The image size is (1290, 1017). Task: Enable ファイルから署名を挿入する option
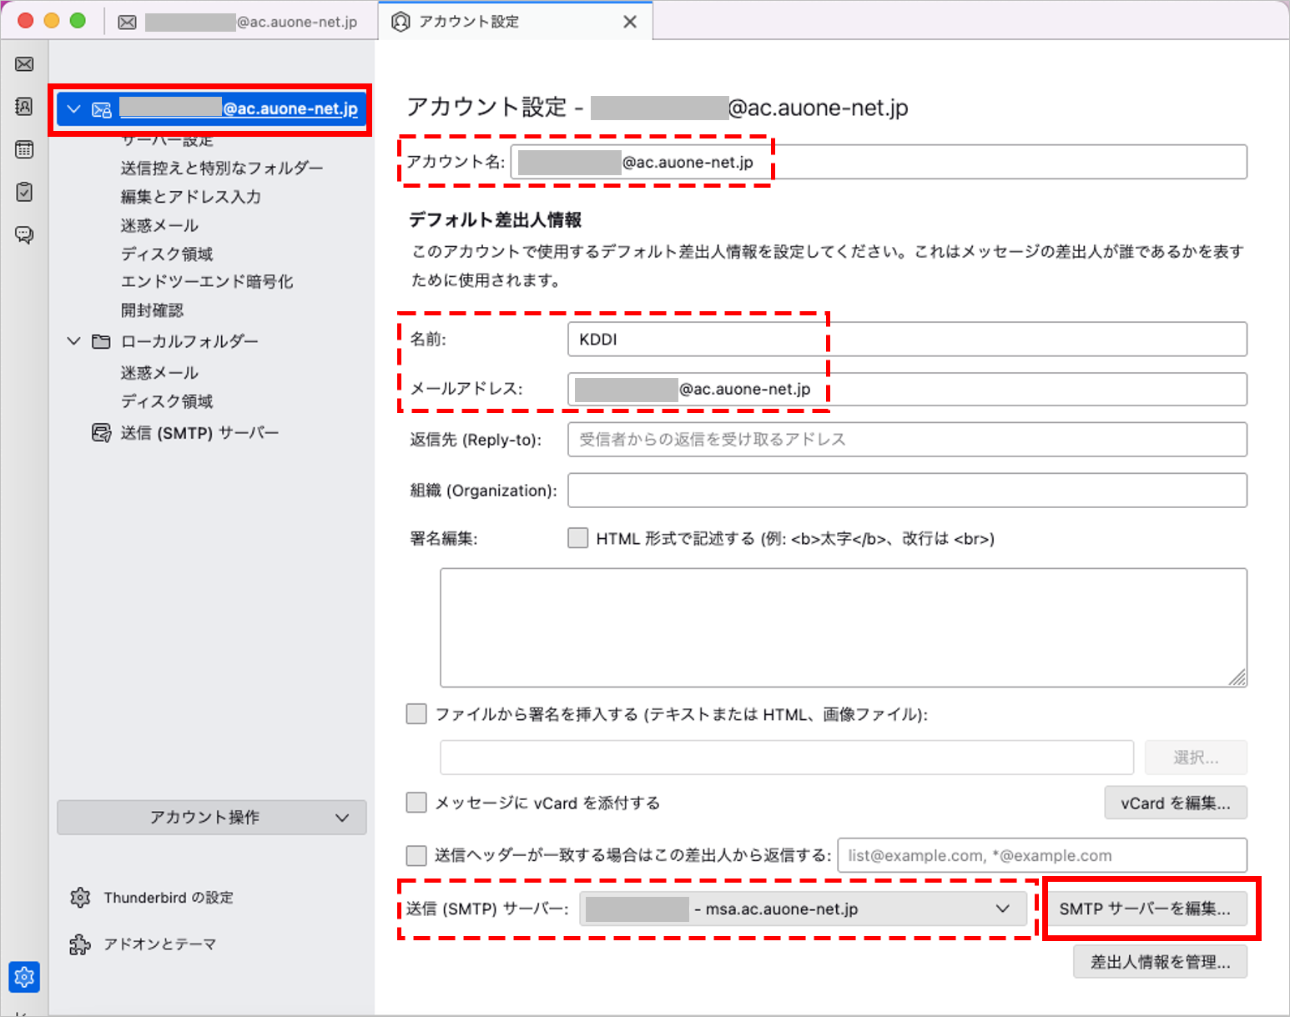pyautogui.click(x=416, y=714)
